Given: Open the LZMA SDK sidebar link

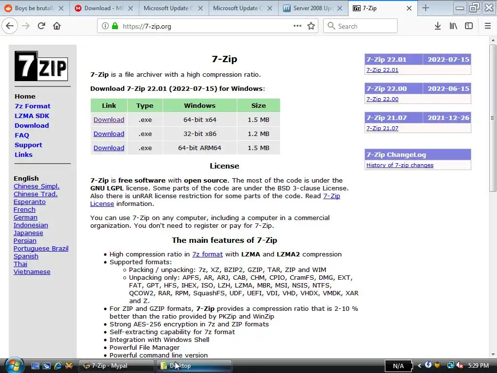Looking at the screenshot, I should pos(32,116).
